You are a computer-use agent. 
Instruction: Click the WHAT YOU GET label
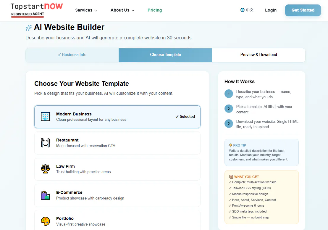[246, 177]
